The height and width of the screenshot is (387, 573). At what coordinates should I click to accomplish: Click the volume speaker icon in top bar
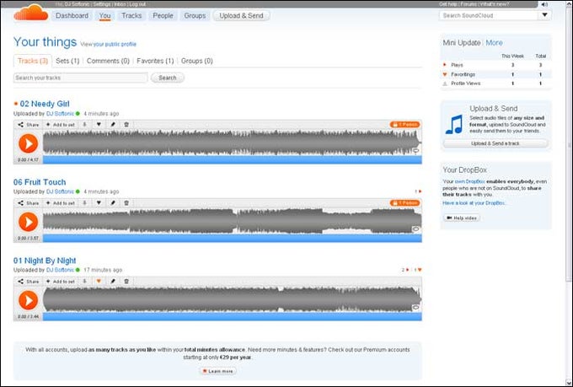coord(544,4)
